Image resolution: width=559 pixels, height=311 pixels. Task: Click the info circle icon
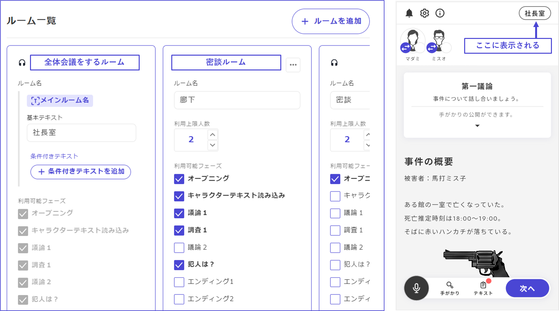440,13
